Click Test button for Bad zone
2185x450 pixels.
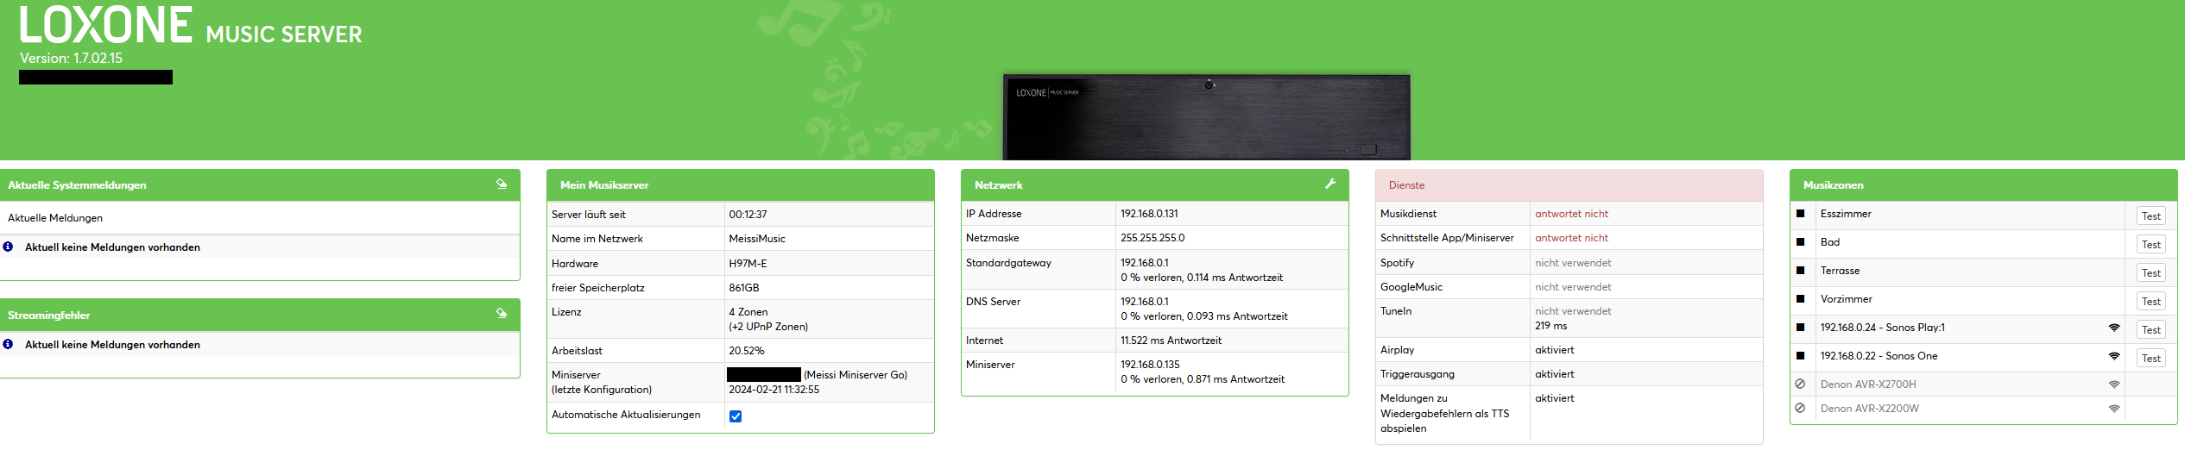[x=2151, y=245]
